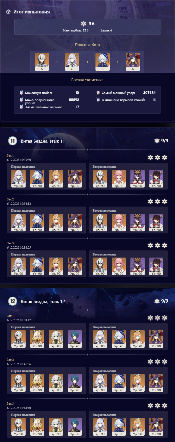The height and width of the screenshot is (442, 175).
Task: Click the floor 12 number badge
Action: (x=13, y=301)
